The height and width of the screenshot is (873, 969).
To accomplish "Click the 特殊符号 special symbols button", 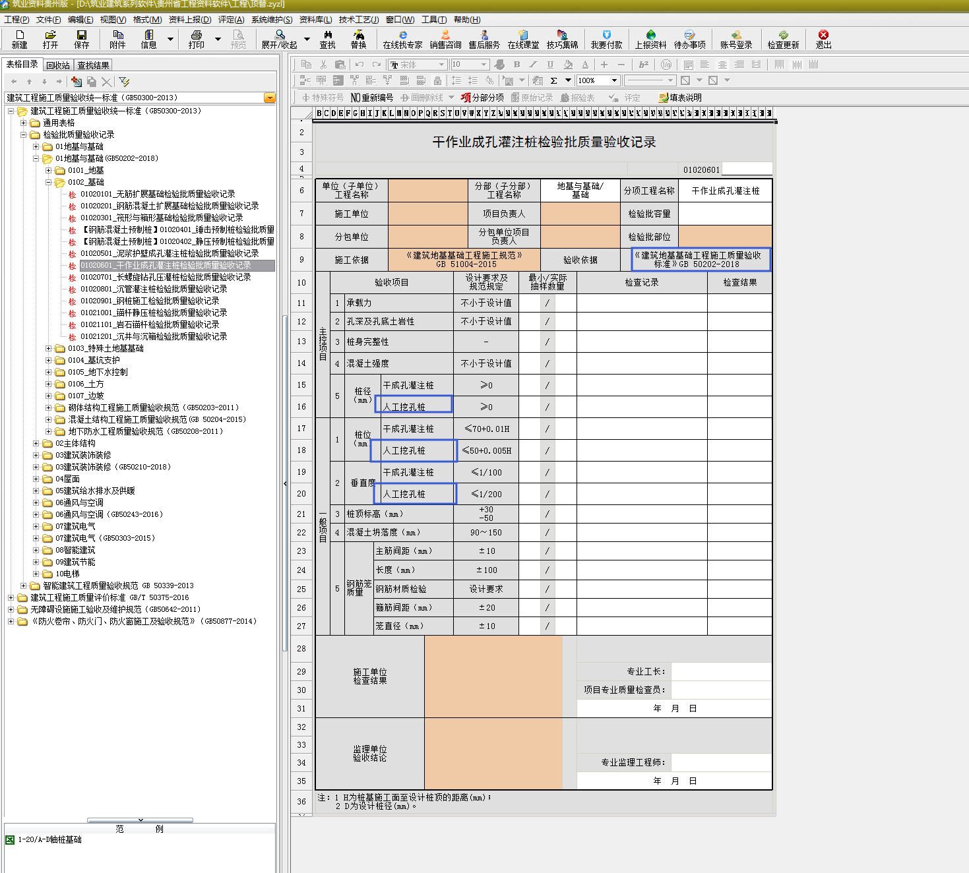I will (x=323, y=98).
